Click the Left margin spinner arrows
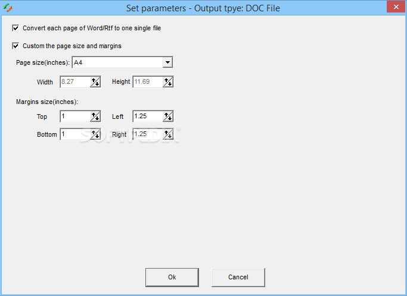Image resolution: width=407 pixels, height=296 pixels. [167, 116]
